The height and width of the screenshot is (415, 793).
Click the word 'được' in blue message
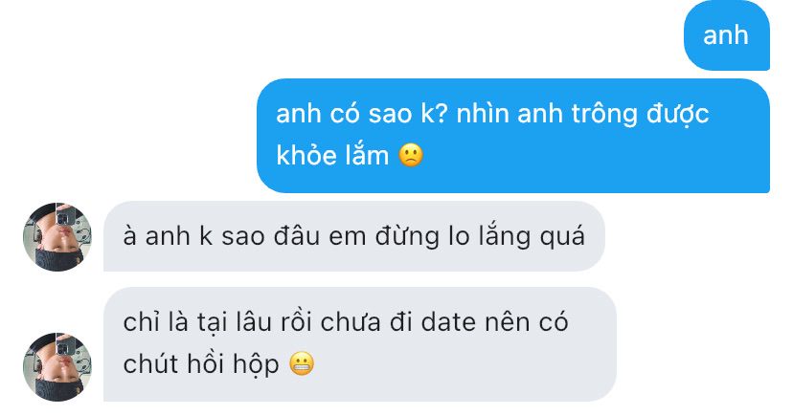pos(678,115)
